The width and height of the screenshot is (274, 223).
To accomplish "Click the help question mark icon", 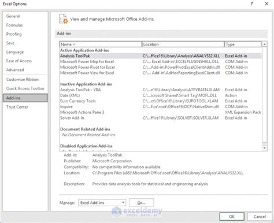I will tap(251, 3).
